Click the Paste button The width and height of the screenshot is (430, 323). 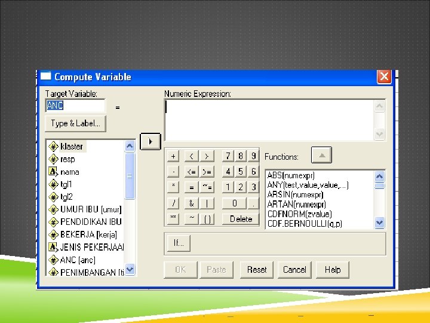[216, 270]
